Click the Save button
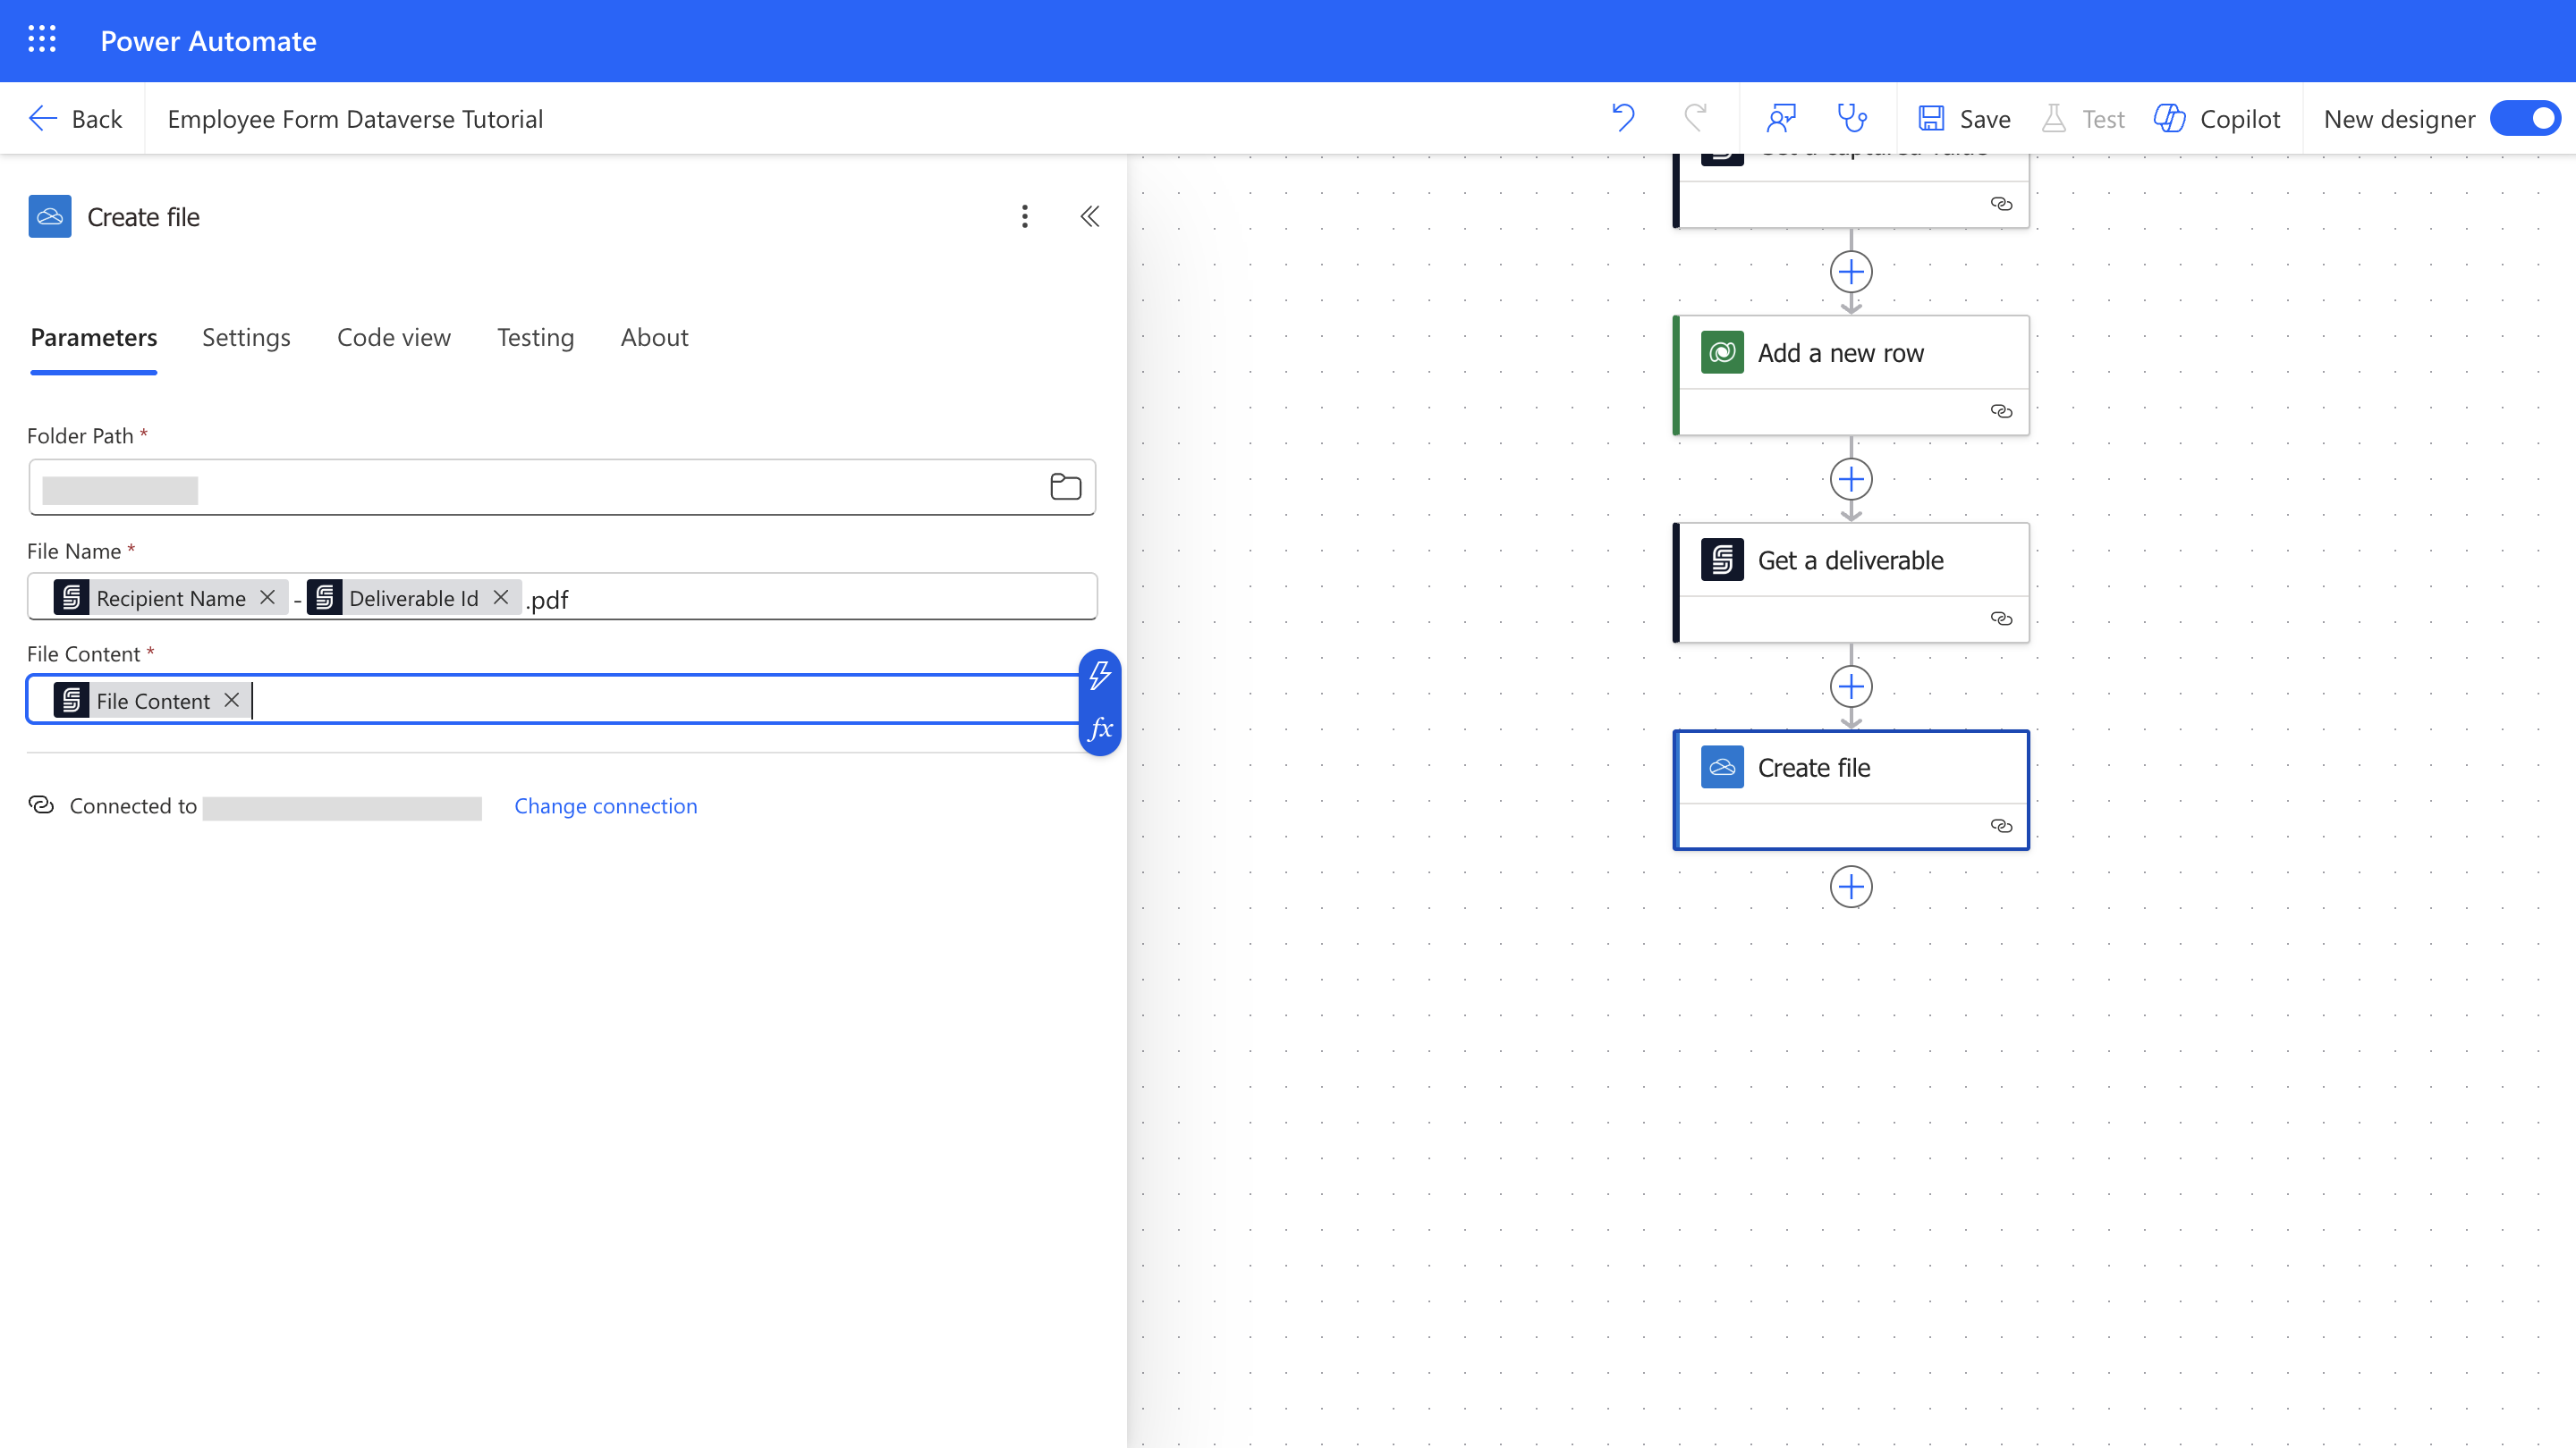This screenshot has height=1448, width=2576. (x=1964, y=118)
